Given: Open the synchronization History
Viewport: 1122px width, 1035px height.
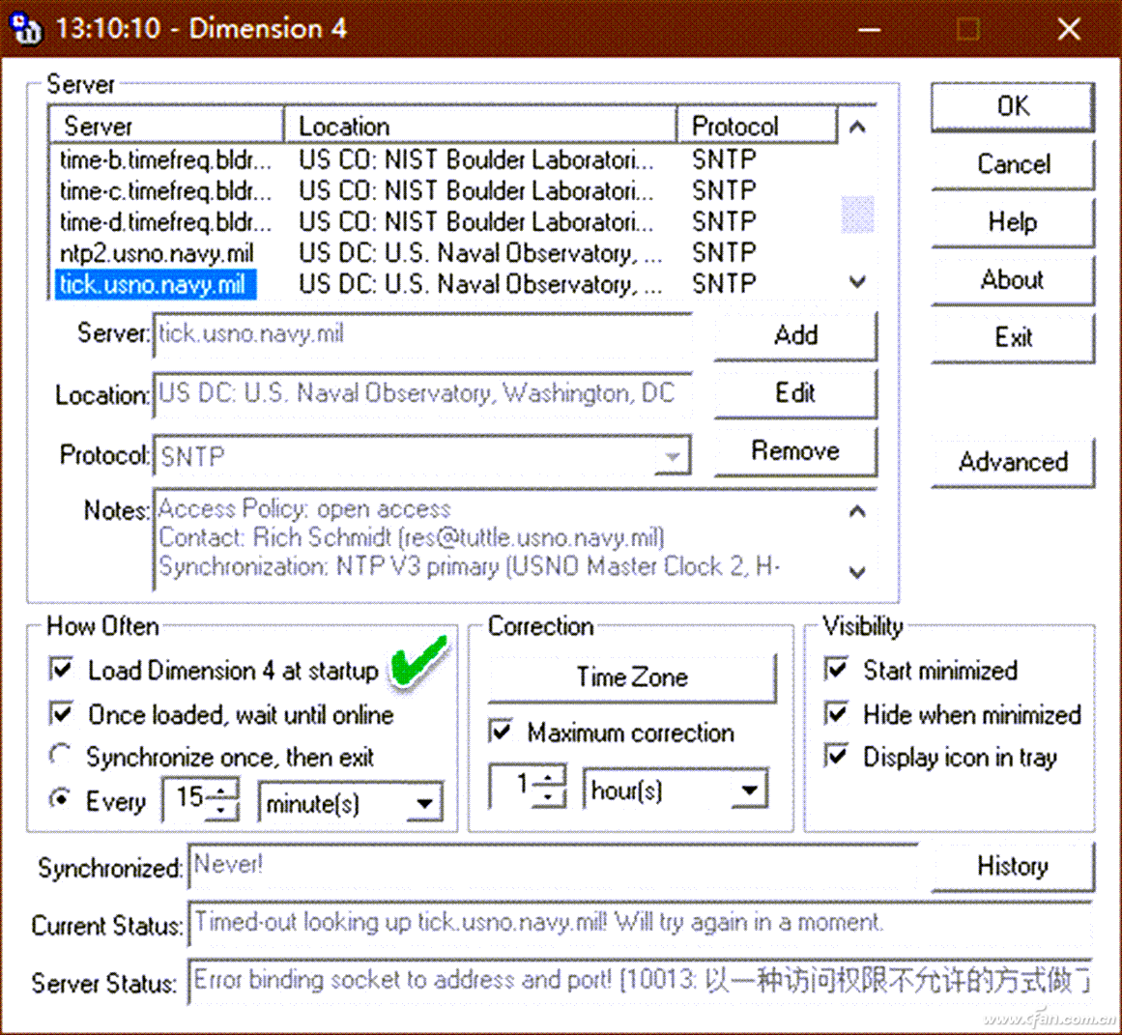Looking at the screenshot, I should [x=1013, y=866].
